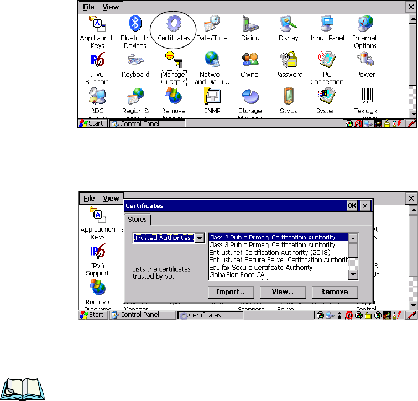Open the Region & Language icon

pyautogui.click(x=135, y=103)
